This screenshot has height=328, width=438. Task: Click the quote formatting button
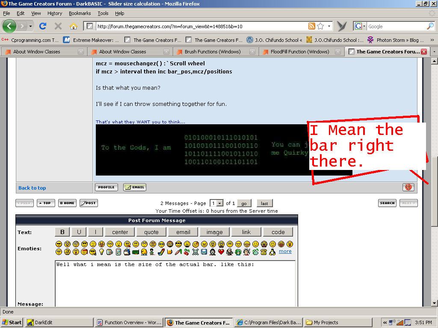(x=151, y=232)
